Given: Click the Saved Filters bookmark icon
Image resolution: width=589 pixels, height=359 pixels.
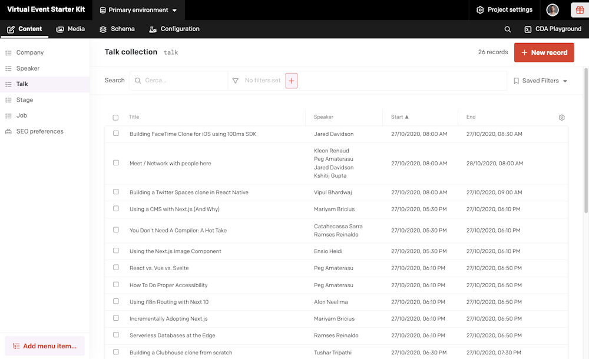Looking at the screenshot, I should pos(516,81).
